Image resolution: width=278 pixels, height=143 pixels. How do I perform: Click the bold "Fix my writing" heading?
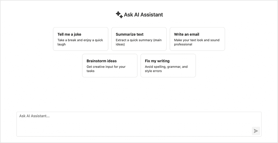click(x=157, y=61)
